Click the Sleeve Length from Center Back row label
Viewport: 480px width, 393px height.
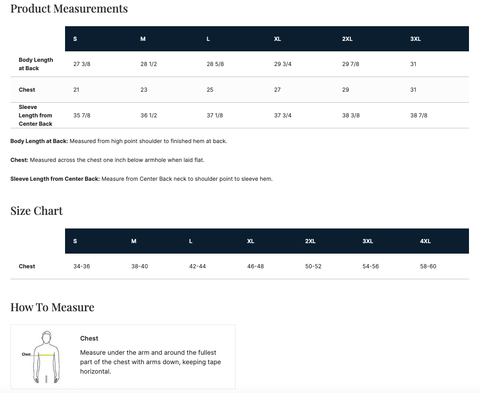[36, 115]
